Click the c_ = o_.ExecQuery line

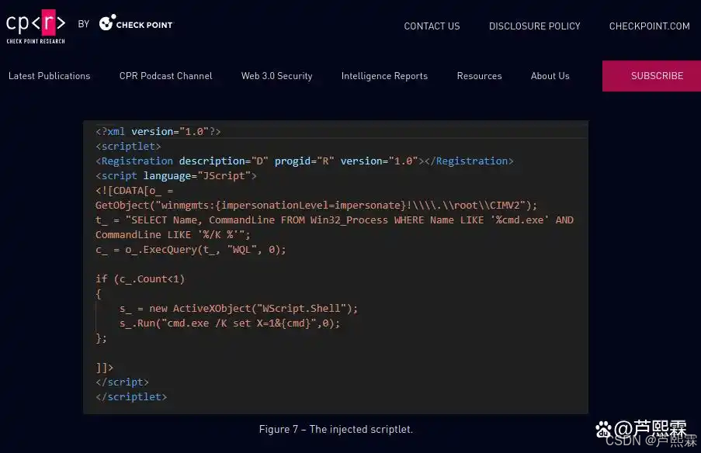click(190, 249)
